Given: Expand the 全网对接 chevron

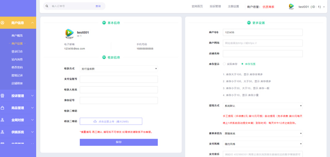Looking at the screenshot, I should 32,120.
